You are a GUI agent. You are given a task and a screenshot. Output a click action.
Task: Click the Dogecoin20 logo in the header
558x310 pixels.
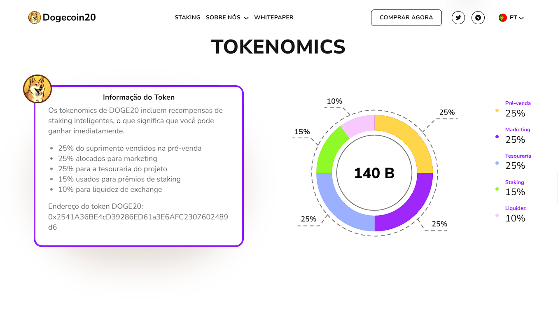[61, 17]
